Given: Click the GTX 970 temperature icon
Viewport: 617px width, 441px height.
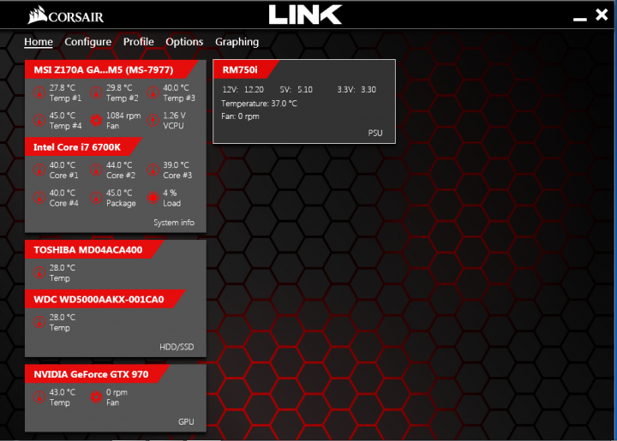Looking at the screenshot, I should pos(39,397).
